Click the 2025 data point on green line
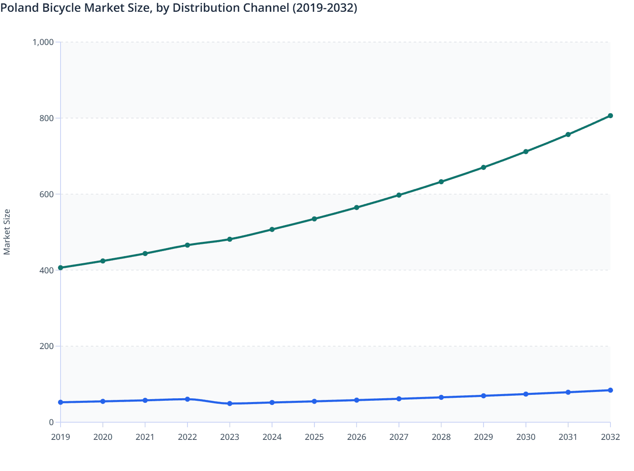The width and height of the screenshot is (634, 471). tap(314, 219)
